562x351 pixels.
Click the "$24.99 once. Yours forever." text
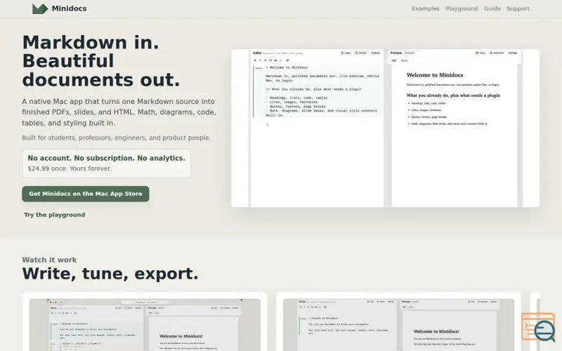70,168
